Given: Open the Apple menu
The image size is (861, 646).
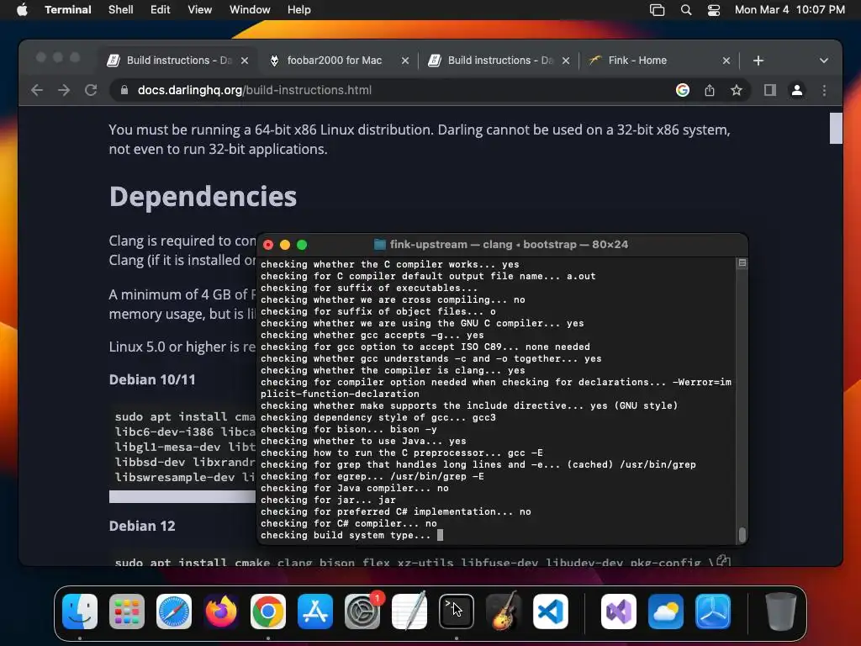Looking at the screenshot, I should [22, 10].
